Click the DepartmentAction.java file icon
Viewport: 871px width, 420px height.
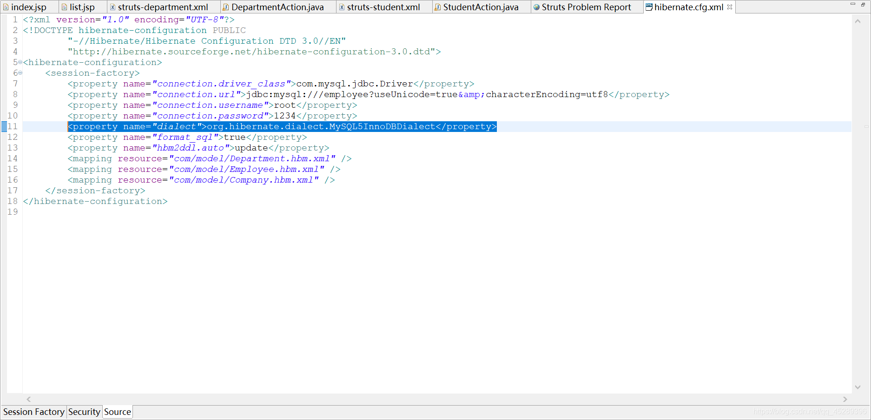click(226, 7)
